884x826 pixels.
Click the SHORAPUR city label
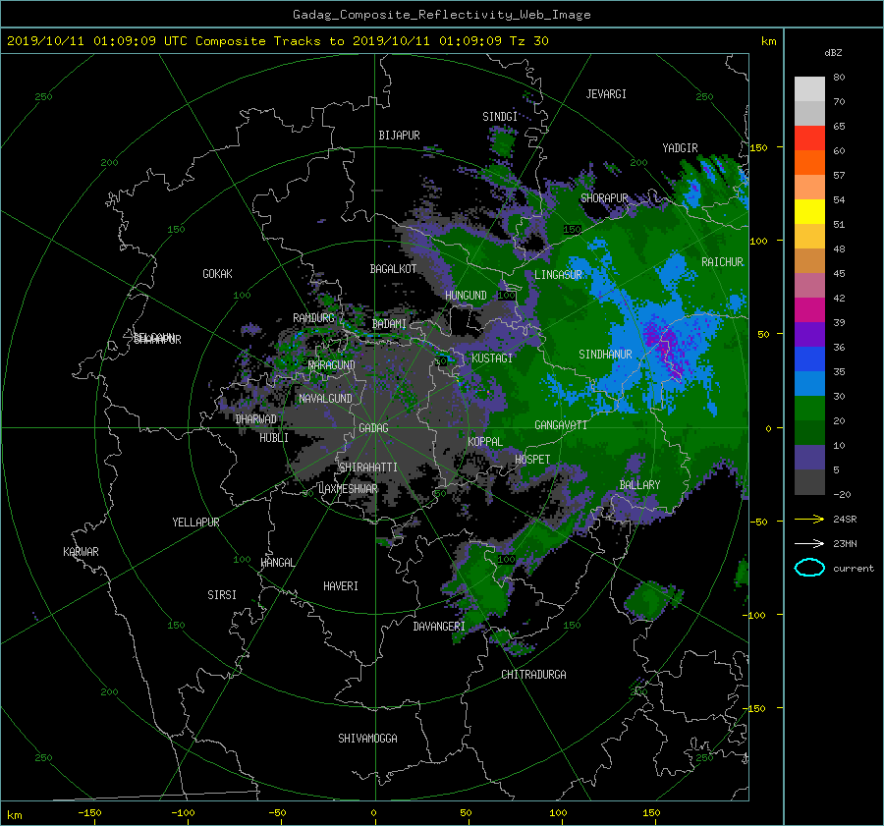coord(604,197)
